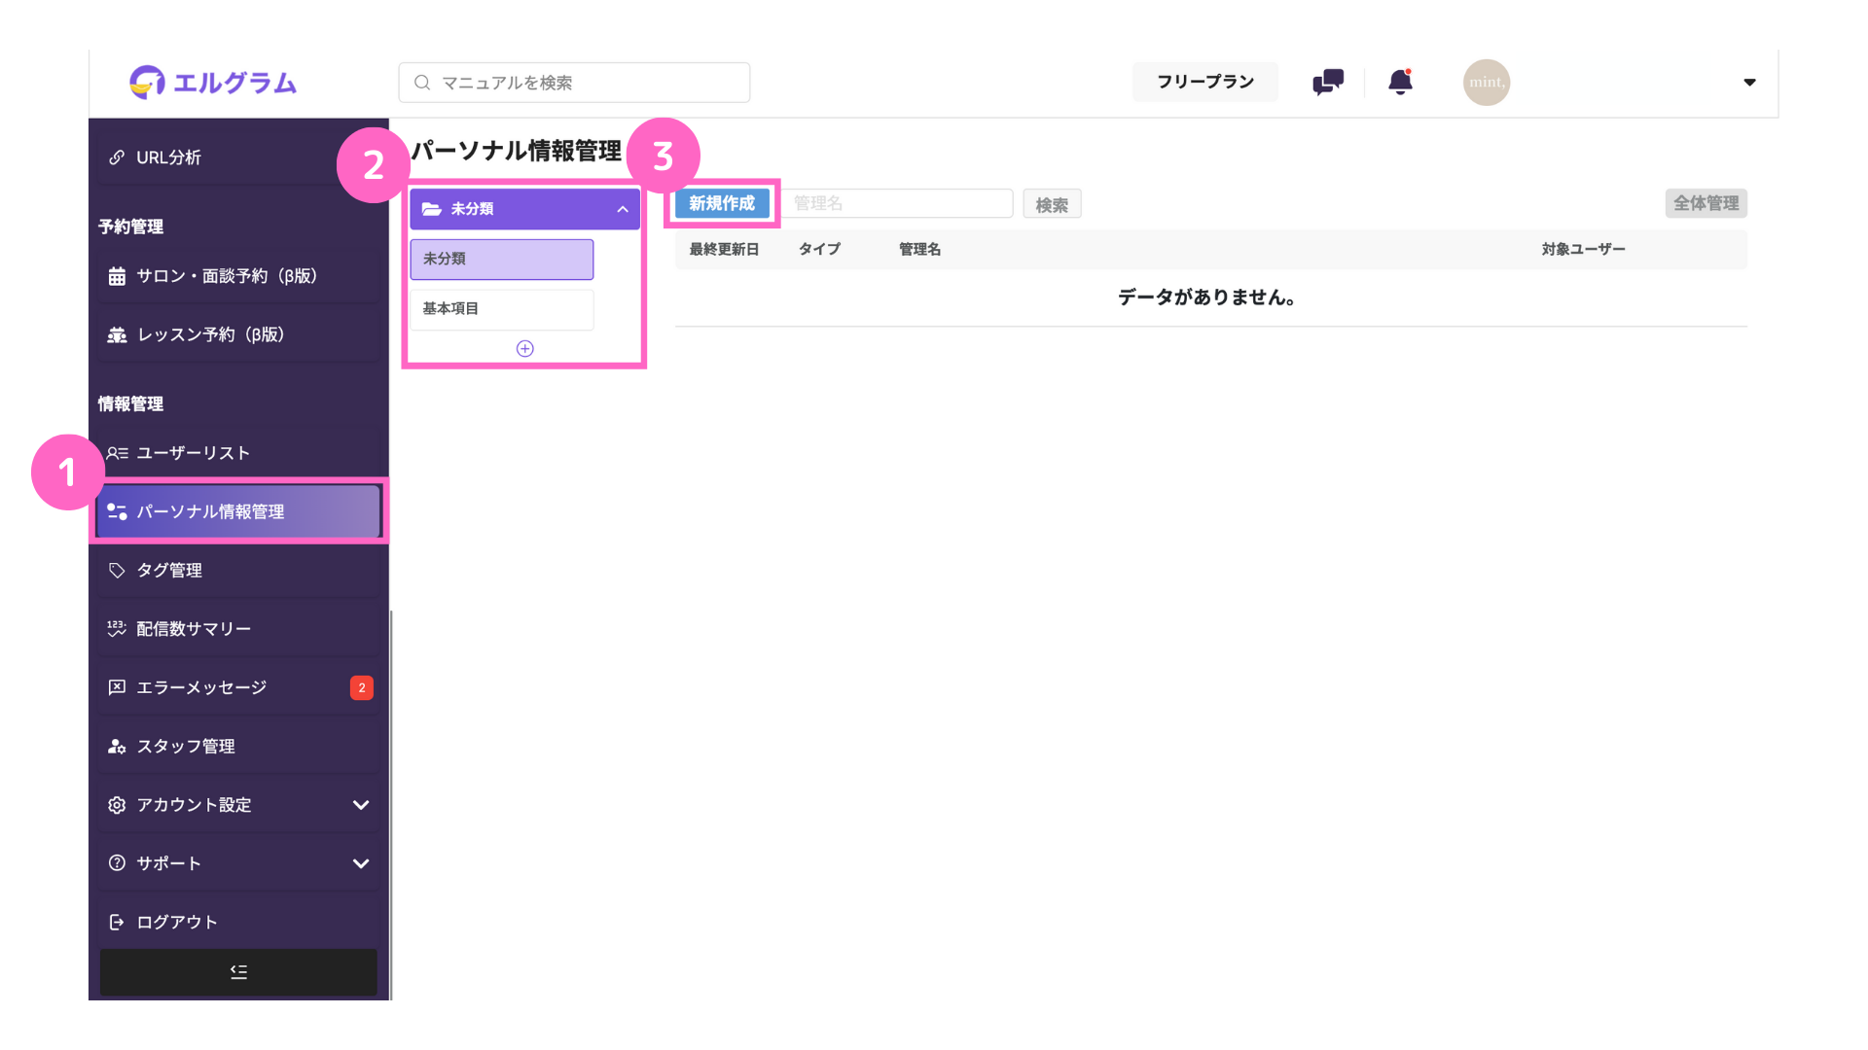Expand the サポート chevron
1868x1050 pixels.
(x=361, y=863)
